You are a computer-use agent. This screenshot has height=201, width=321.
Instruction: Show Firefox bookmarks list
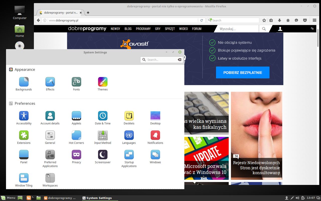pyautogui.click(x=271, y=20)
